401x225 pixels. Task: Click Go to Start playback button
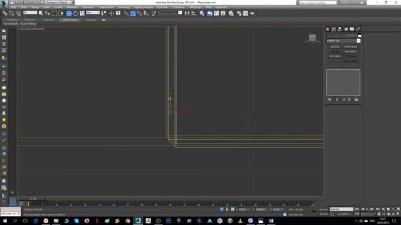pyautogui.click(x=357, y=209)
